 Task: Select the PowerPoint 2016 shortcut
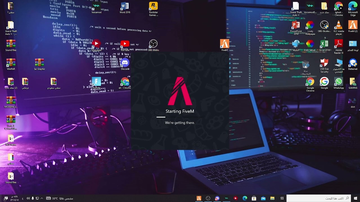click(x=296, y=28)
